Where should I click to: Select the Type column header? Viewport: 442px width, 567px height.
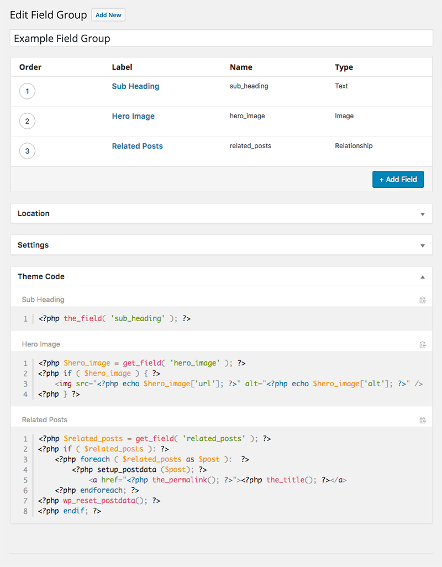coord(344,67)
